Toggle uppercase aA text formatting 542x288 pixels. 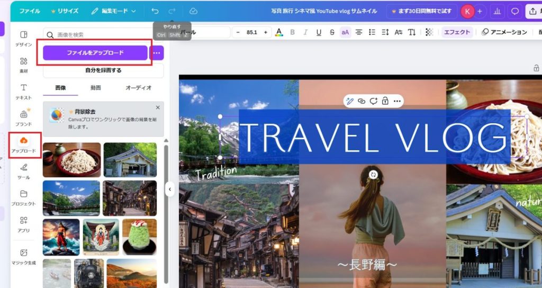[345, 32]
